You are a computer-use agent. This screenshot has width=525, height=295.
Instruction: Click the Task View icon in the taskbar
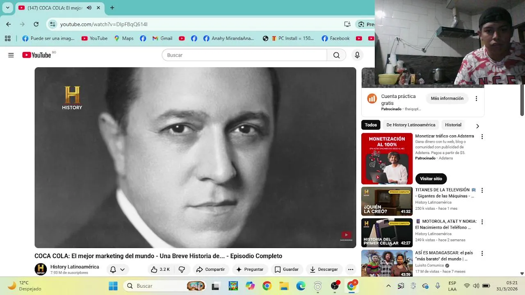[x=215, y=286]
